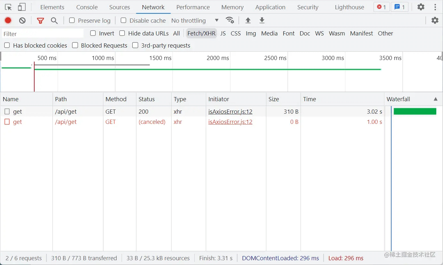Open the No throttling dropdown
This screenshot has height=265, width=443.
pos(195,20)
